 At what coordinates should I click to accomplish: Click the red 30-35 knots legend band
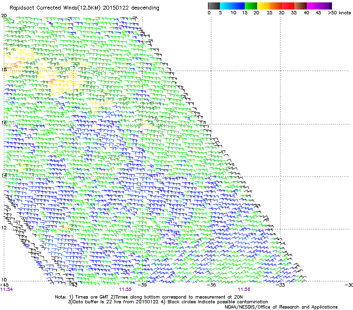click(x=288, y=6)
